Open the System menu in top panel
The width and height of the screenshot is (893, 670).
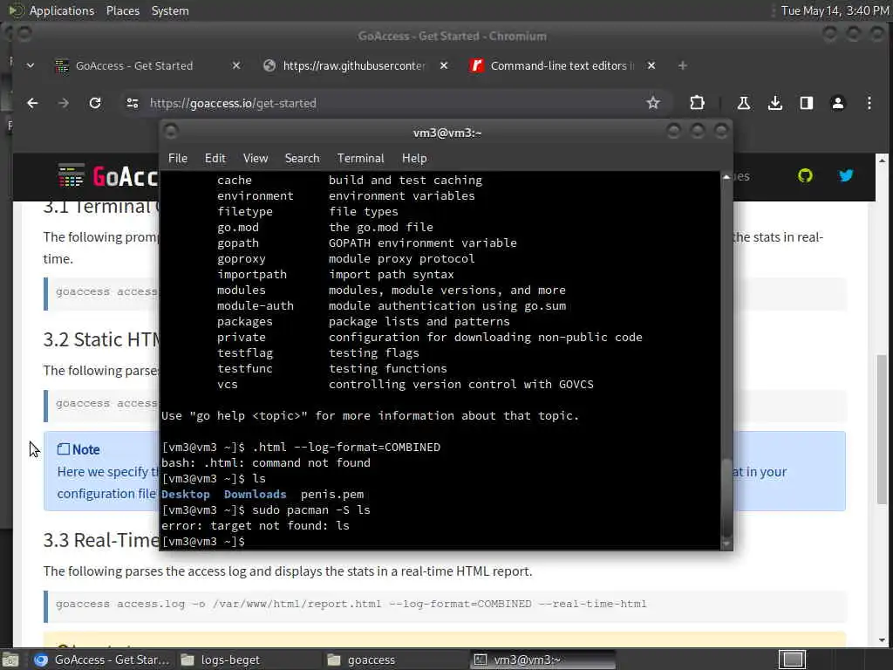pyautogui.click(x=170, y=10)
